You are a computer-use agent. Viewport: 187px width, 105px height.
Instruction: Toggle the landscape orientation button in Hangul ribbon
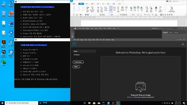[114, 9]
